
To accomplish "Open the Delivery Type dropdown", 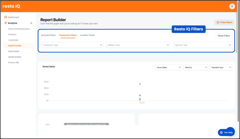I will point(138,45).
